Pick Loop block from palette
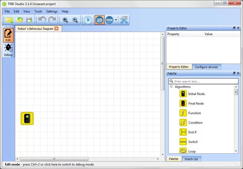This screenshot has width=243, height=169. [187, 151]
